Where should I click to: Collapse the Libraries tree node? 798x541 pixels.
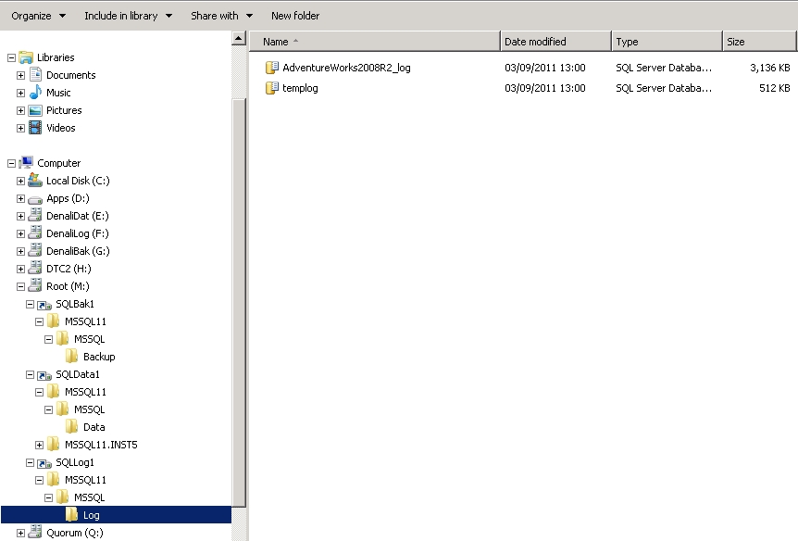point(11,57)
